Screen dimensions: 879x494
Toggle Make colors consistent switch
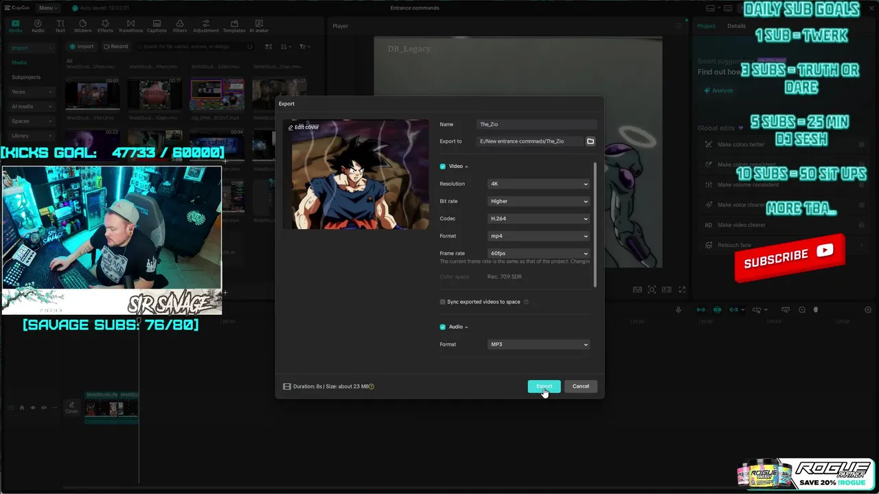click(861, 165)
